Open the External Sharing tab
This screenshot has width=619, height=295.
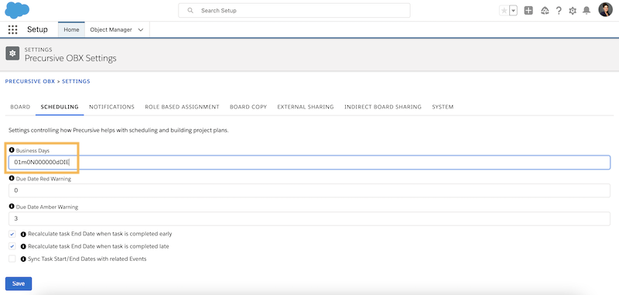(x=306, y=107)
